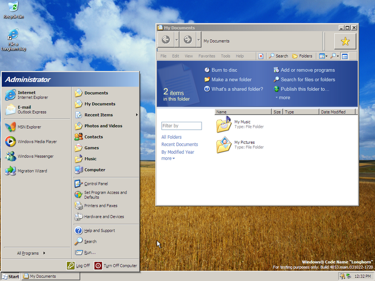This screenshot has height=281, width=375.
Task: Open the Back history dropdown arrow
Action: click(x=177, y=40)
